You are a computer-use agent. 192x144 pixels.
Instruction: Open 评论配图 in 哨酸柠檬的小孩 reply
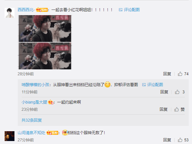153,84
